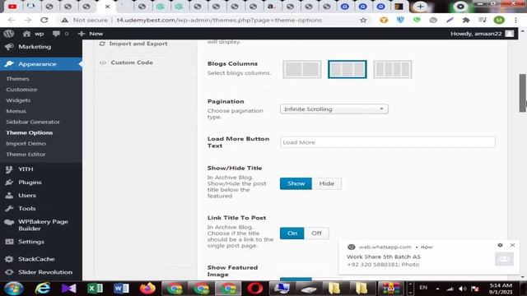
Task: Click the Plugins plug icon
Action: [9, 183]
